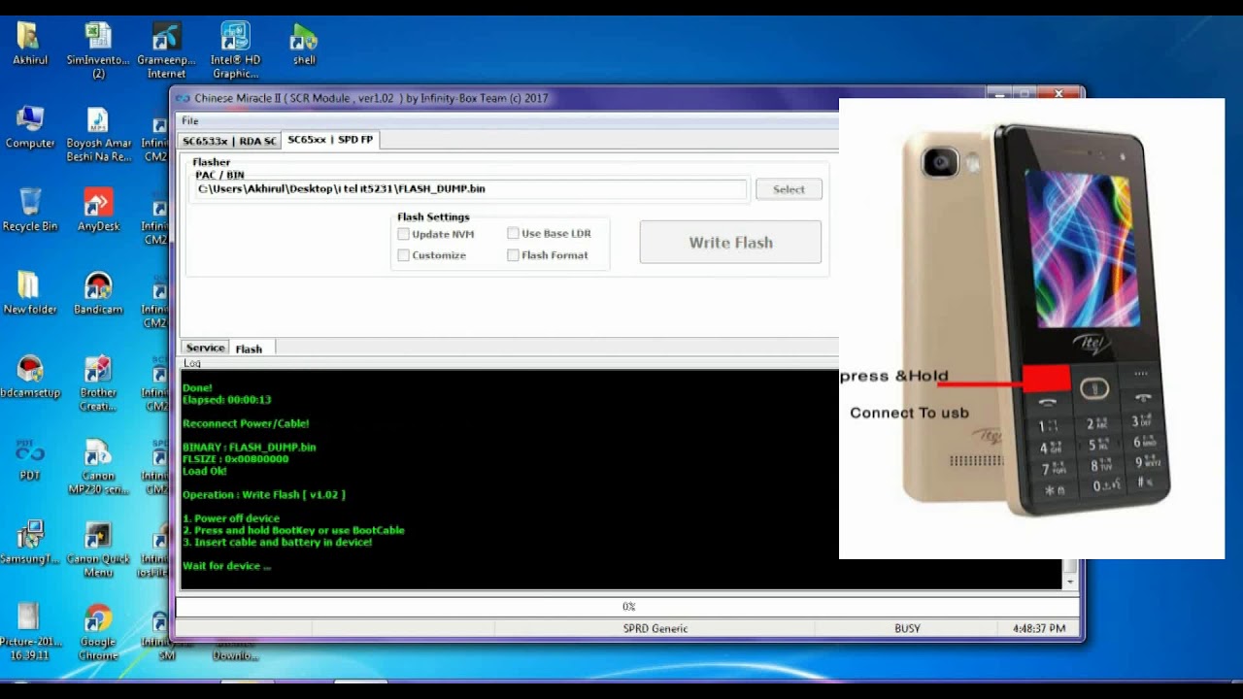Click SPRD Generic status bar entry
The height and width of the screenshot is (699, 1243).
tap(655, 628)
